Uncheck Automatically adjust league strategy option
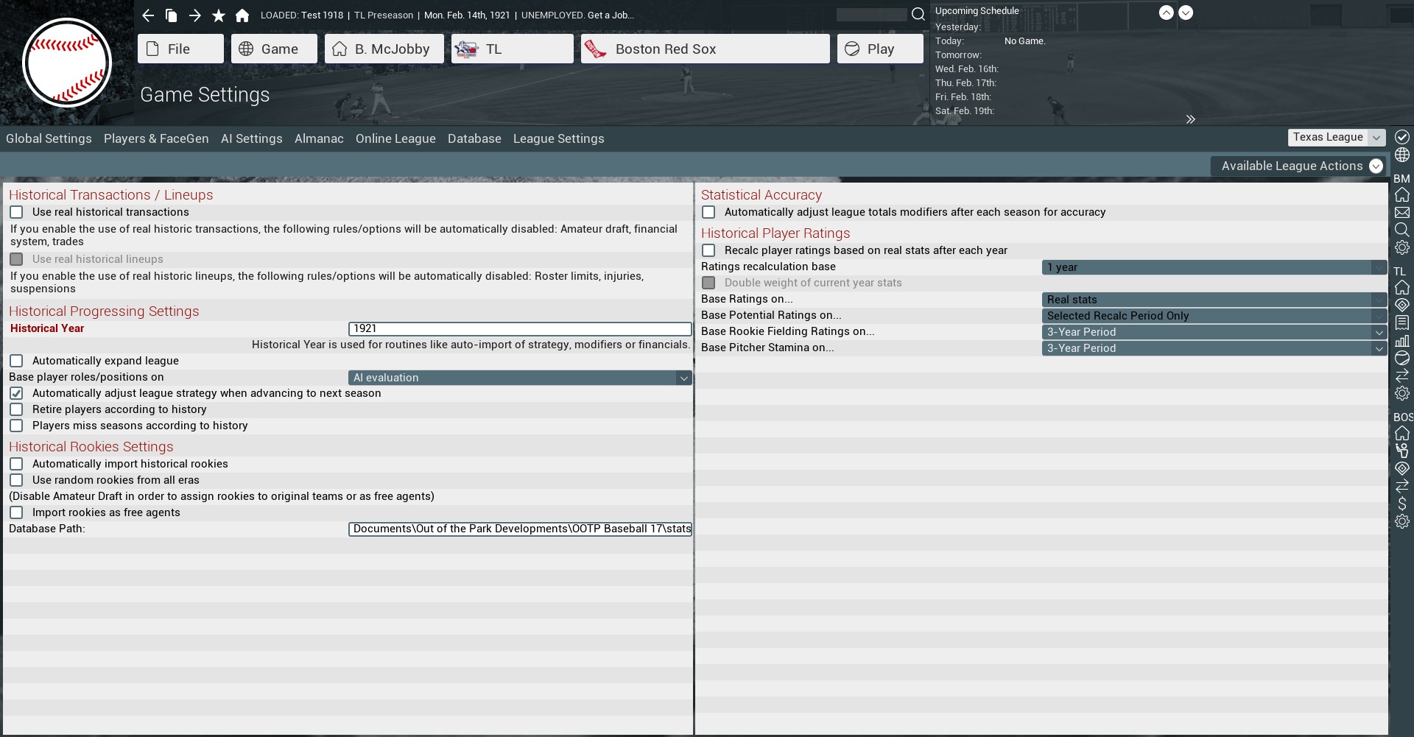The image size is (1414, 737). pyautogui.click(x=16, y=393)
